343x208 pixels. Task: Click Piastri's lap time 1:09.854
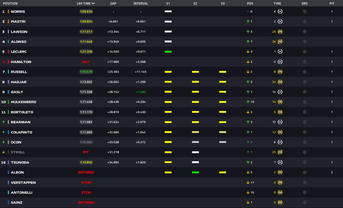[86, 21]
